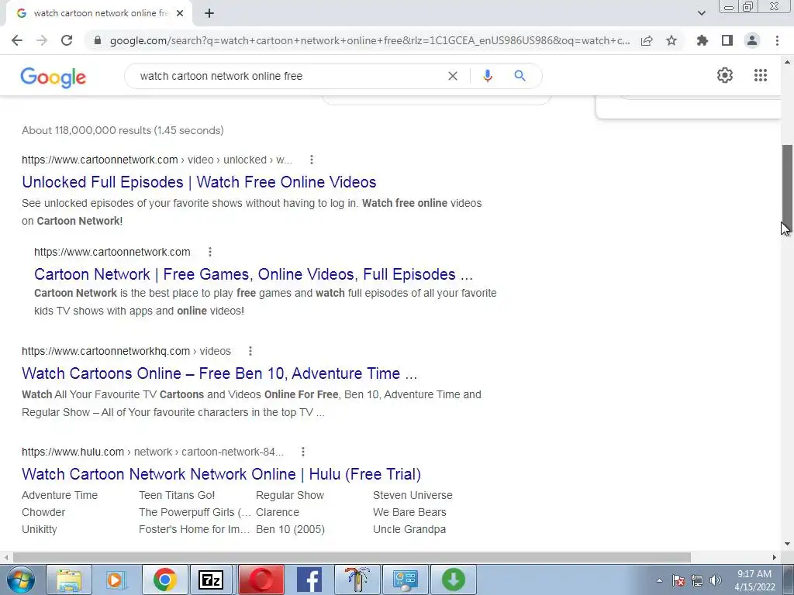Open the Google apps grid
The width and height of the screenshot is (794, 595).
click(x=760, y=75)
